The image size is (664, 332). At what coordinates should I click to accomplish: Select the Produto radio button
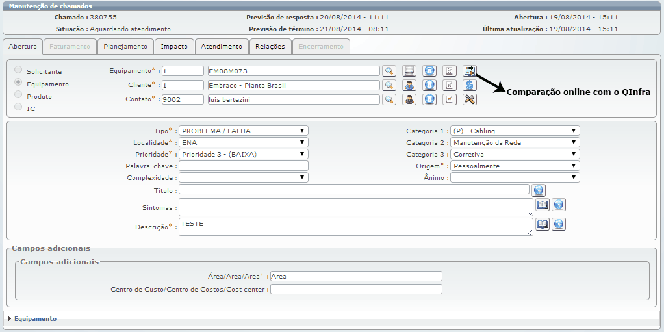coord(18,95)
